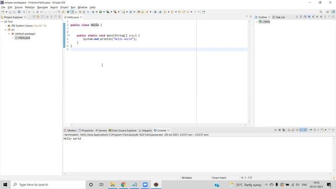336x189 pixels.
Task: Collapse the (default package) node
Action: point(9,34)
